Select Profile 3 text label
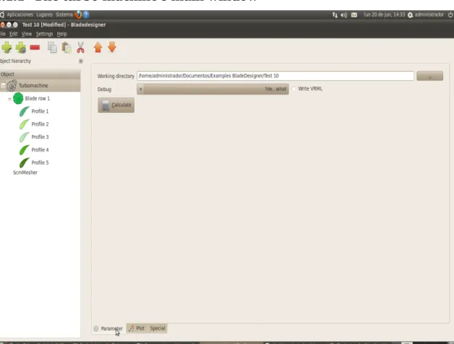Screen dimensions: 454x344 tap(40, 137)
